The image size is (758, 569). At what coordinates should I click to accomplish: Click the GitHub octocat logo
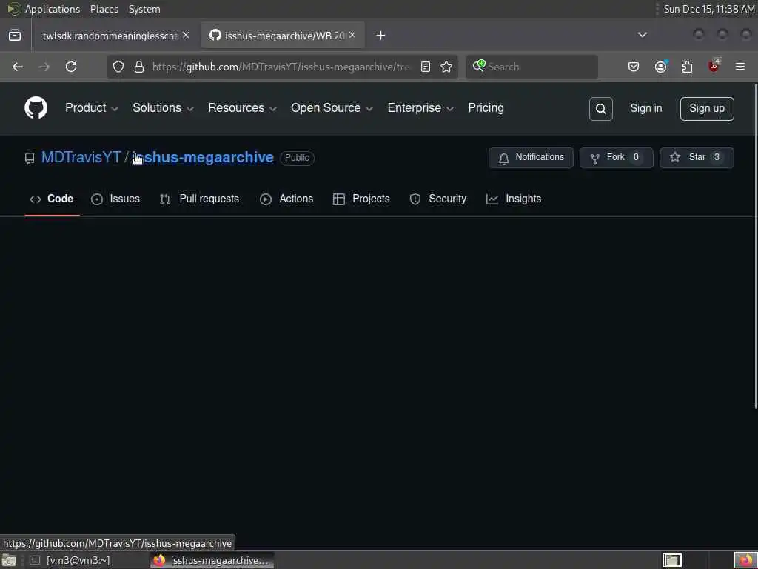point(36,108)
